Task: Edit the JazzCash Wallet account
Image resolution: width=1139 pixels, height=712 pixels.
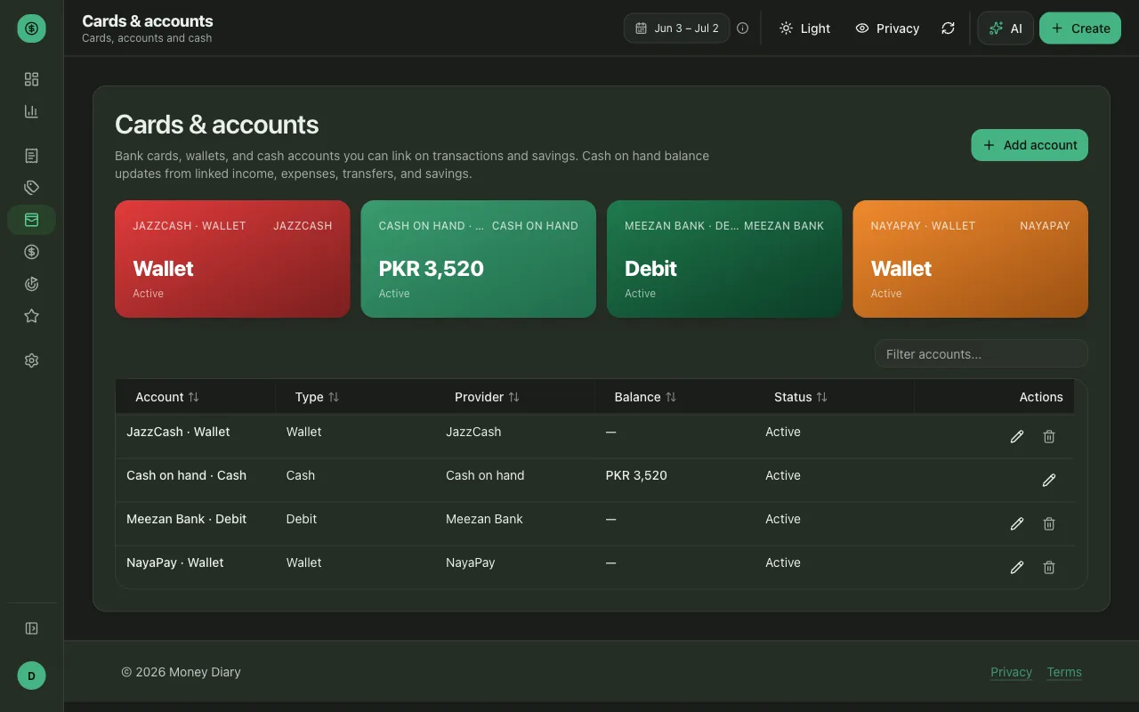Action: [x=1017, y=436]
